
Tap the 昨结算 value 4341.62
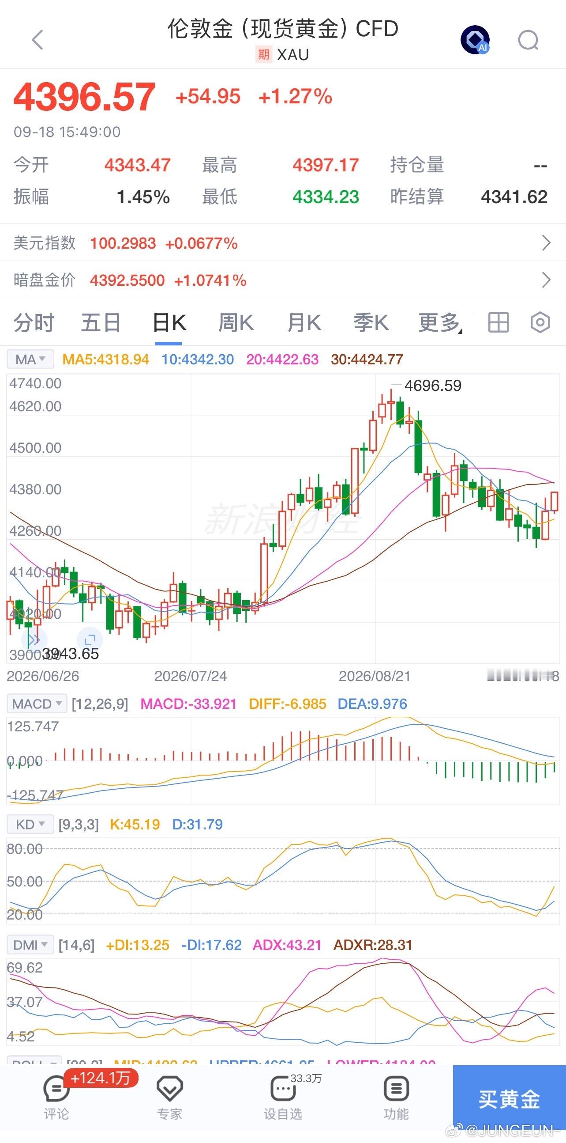point(514,197)
